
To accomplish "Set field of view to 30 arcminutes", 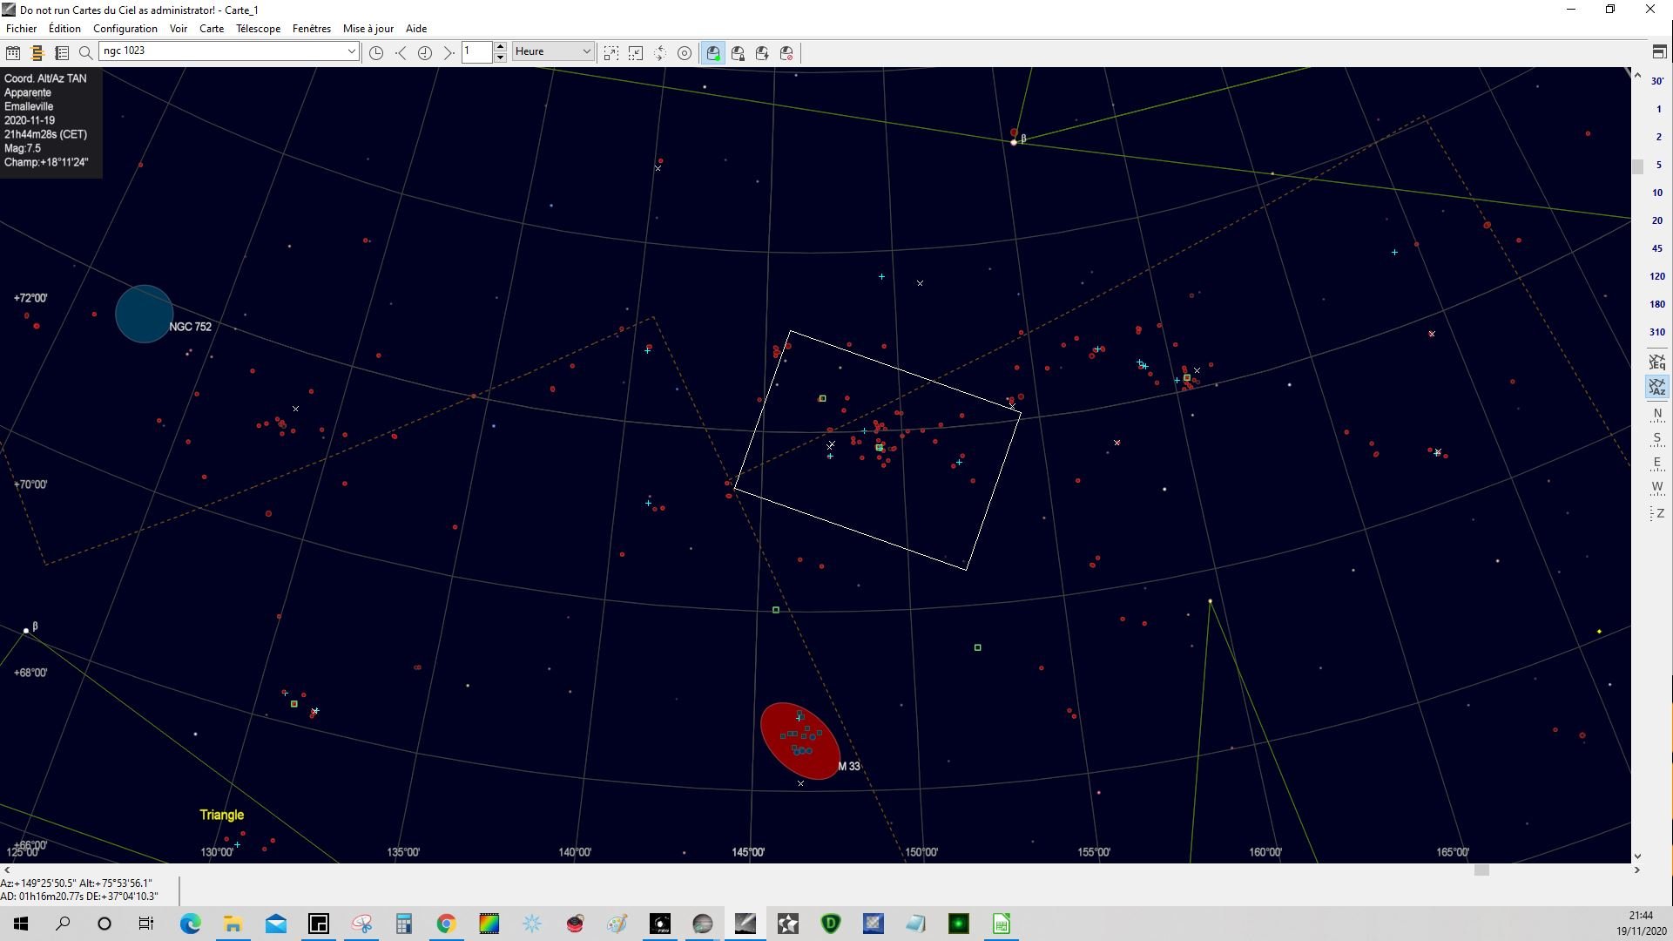I will click(1657, 81).
